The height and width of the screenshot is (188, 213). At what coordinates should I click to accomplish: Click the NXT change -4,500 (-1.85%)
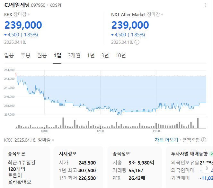pos(128,35)
